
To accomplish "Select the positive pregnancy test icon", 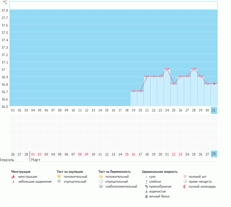I will (x=101, y=177).
